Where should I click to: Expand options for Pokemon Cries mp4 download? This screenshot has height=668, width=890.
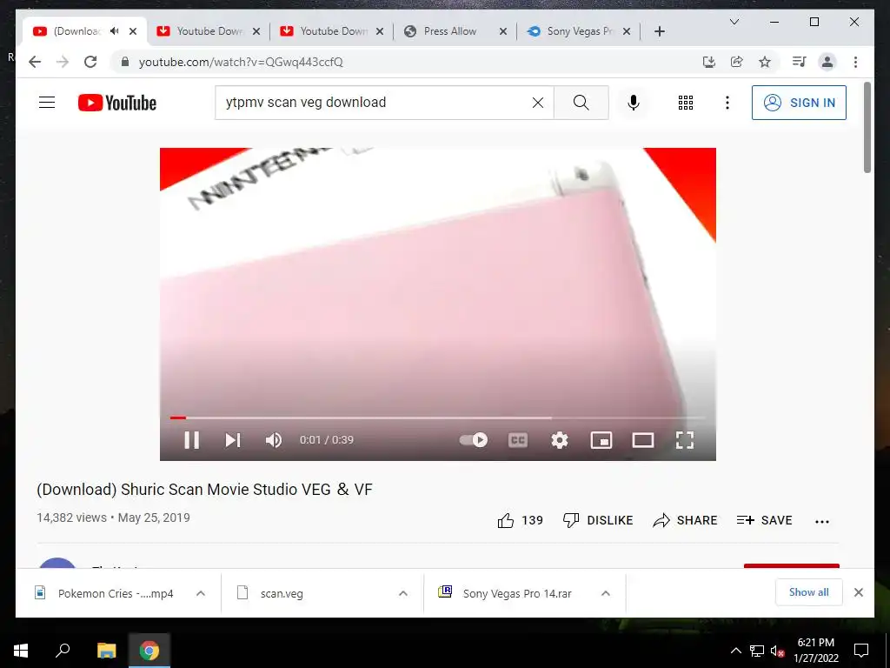coord(201,593)
